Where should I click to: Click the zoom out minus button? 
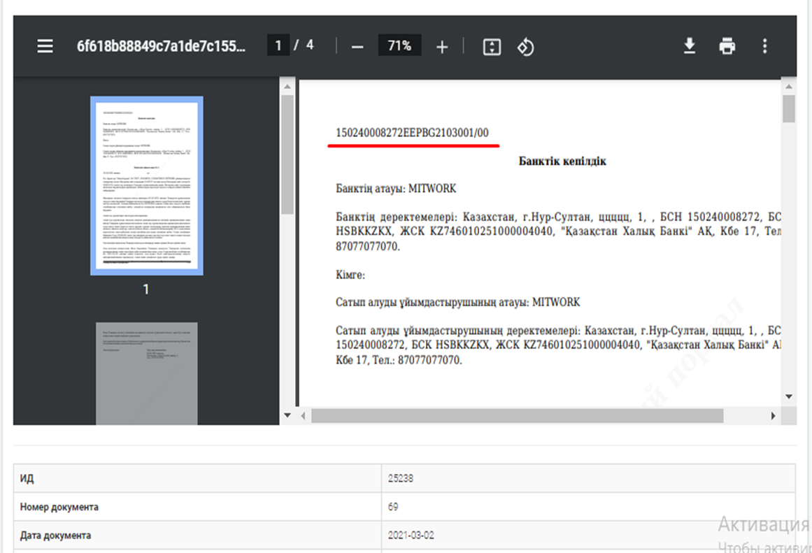[x=357, y=47]
